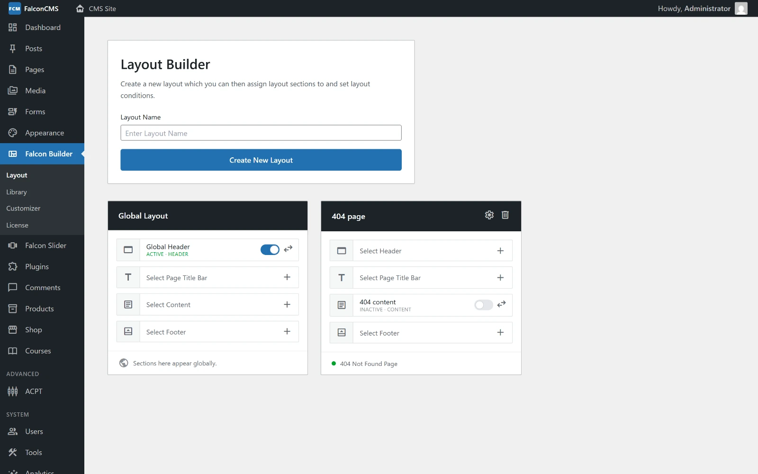The width and height of the screenshot is (758, 474).
Task: Click the Administrator avatar icon
Action: 741,9
